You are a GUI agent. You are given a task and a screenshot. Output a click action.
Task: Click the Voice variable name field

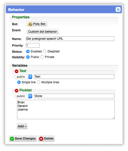click(x=74, y=96)
